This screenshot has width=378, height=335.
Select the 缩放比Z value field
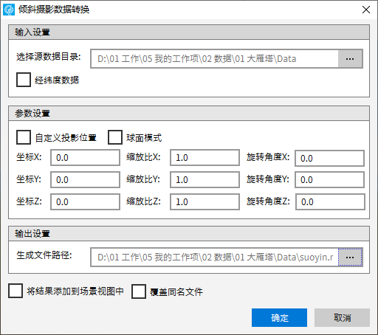tap(205, 202)
